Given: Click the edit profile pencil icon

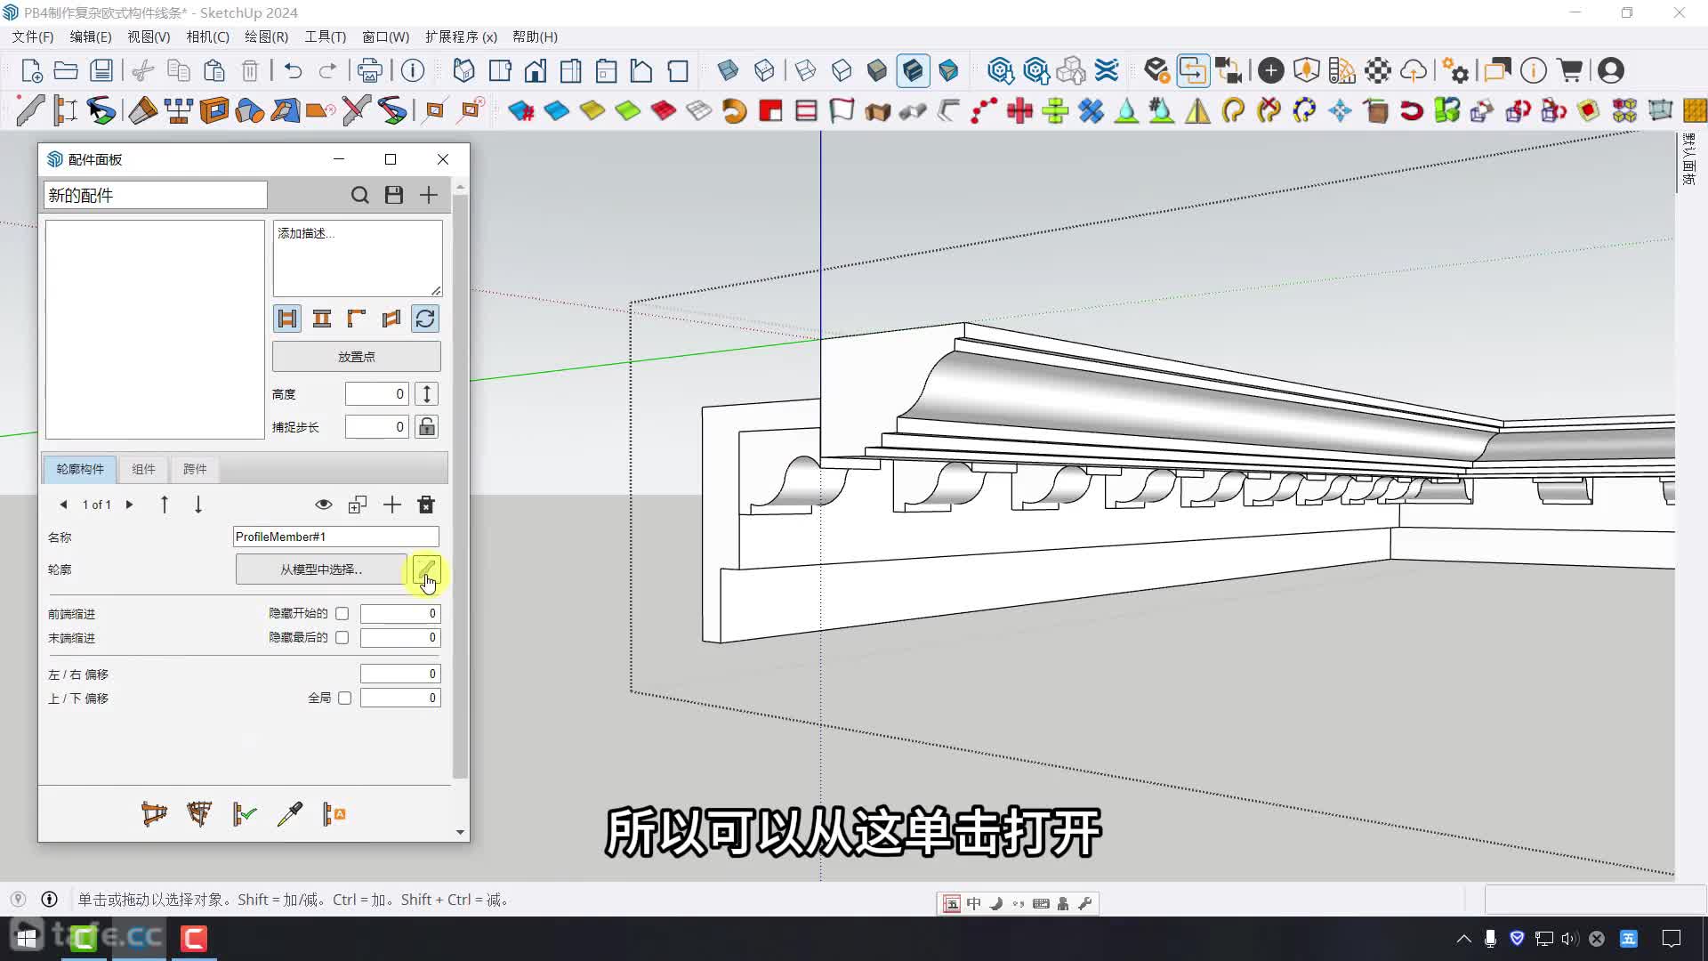Looking at the screenshot, I should [x=427, y=569].
